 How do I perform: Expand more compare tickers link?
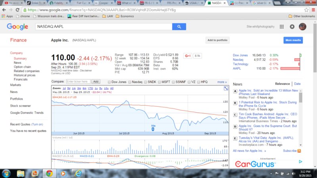tap(222, 82)
